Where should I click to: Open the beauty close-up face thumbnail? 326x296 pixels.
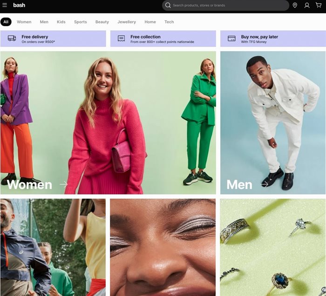tap(163, 247)
